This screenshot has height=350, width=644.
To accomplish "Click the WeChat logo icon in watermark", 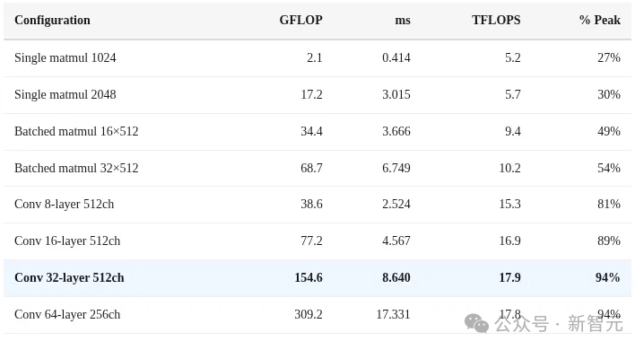I will click(x=476, y=324).
